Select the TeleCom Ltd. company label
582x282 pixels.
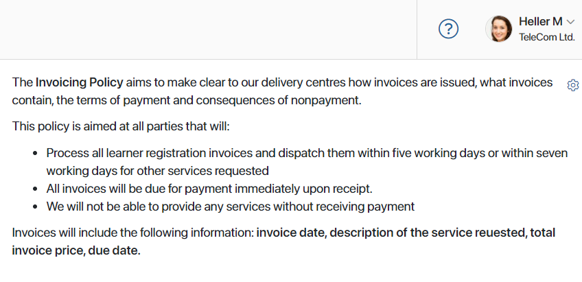click(547, 38)
